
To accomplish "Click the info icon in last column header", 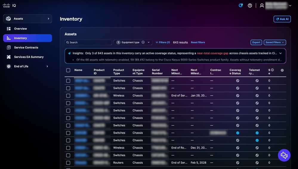I will (x=272, y=70).
